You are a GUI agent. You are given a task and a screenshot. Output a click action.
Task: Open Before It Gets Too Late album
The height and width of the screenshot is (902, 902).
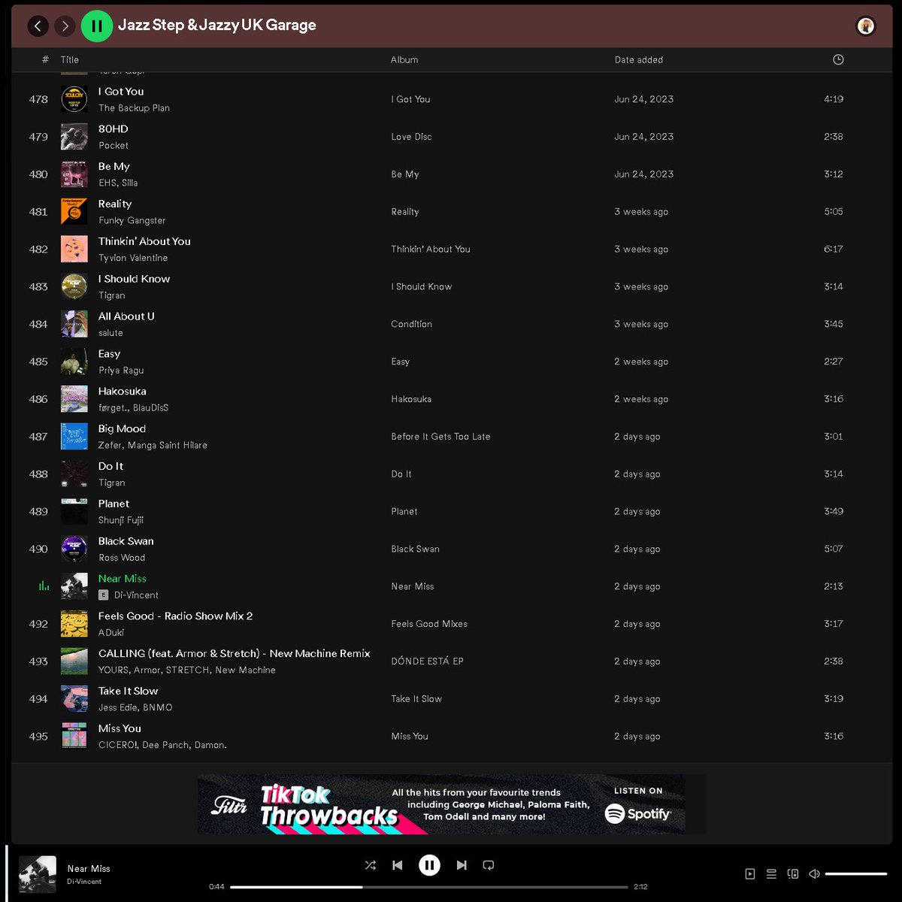click(x=440, y=437)
